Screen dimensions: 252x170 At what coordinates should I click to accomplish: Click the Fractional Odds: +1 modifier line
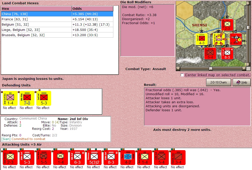(x=138, y=23)
